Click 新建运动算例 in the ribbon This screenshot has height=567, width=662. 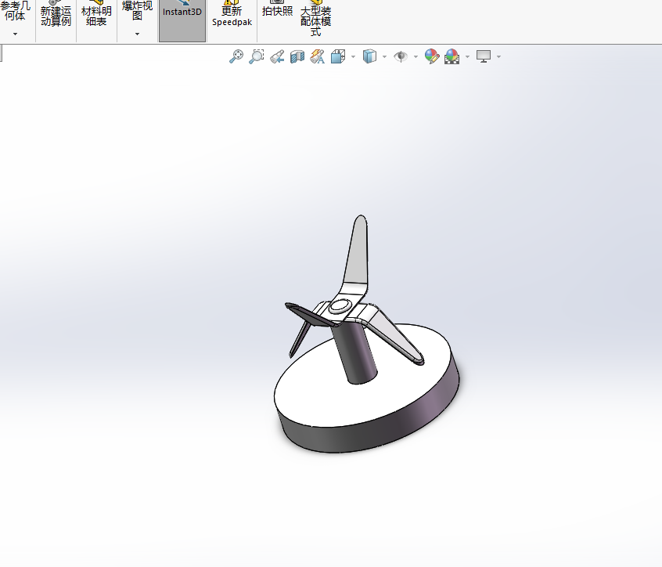coord(56,16)
